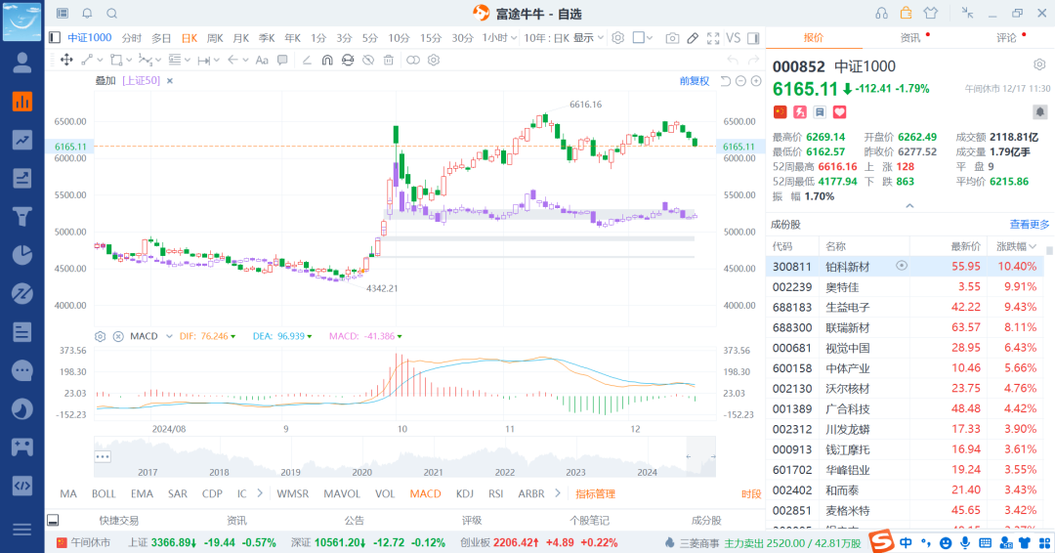1055x553 pixels.
Task: Delete drawings with the trash icon
Action: click(x=388, y=60)
